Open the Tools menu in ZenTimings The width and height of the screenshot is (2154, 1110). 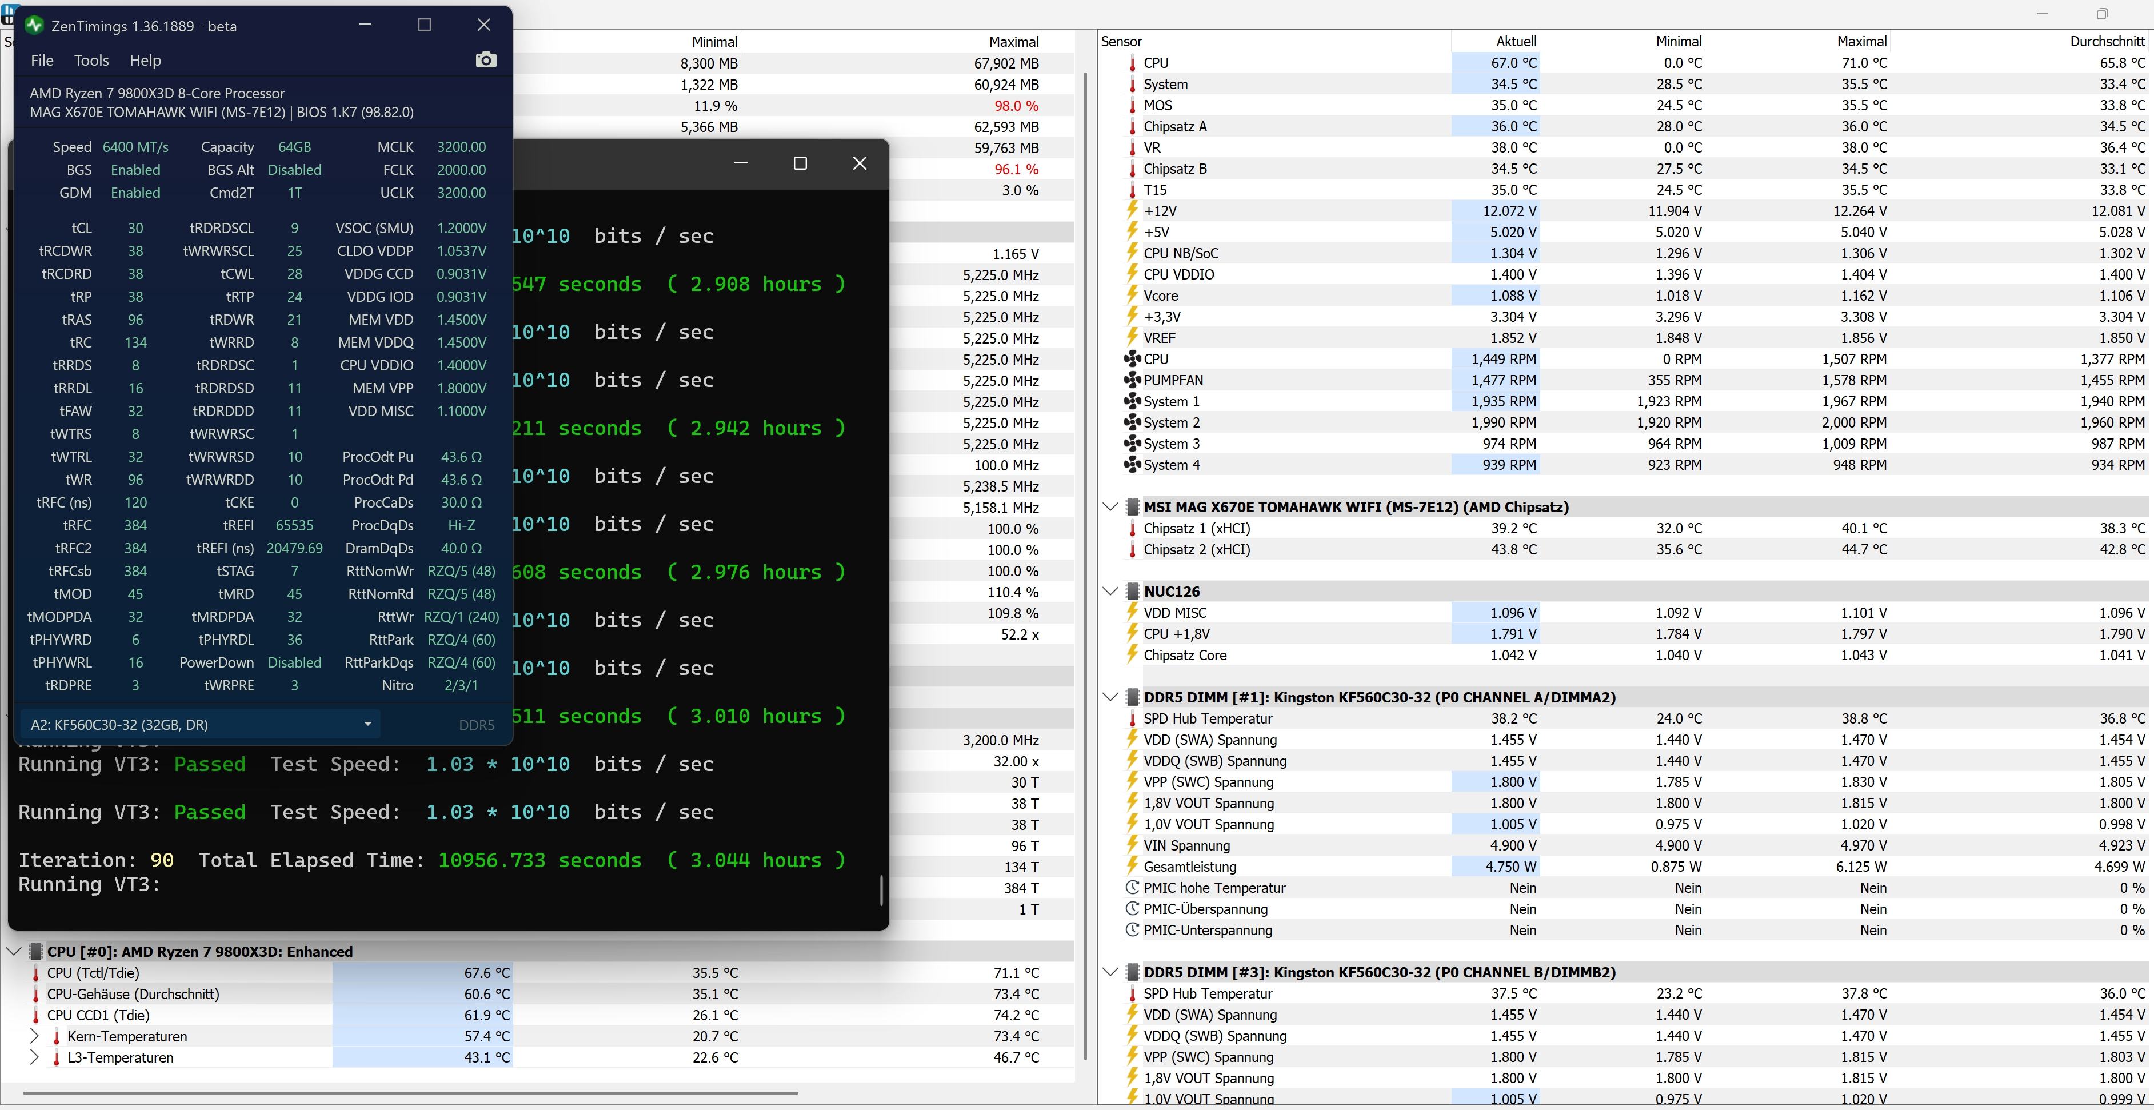click(x=91, y=60)
